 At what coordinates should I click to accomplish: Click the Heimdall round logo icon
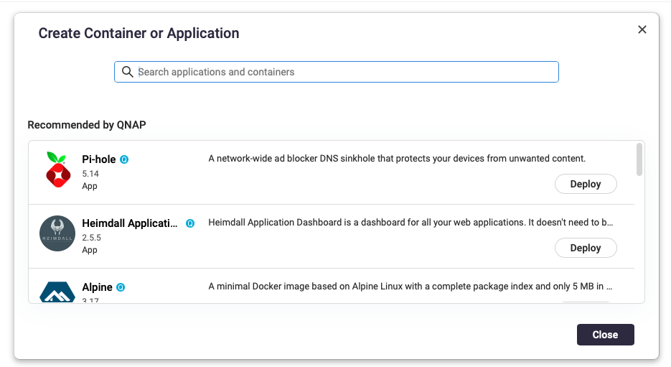click(57, 233)
